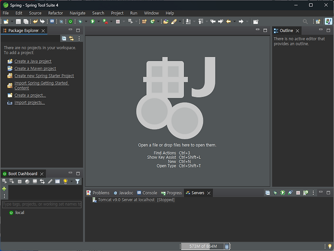Viewport: 334px width, 251px height.
Task: Click the Create a Maven project link
Action: pos(35,68)
